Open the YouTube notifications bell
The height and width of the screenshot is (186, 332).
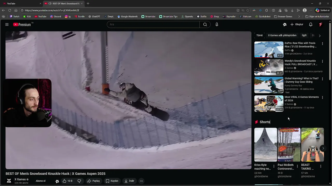[x=311, y=25]
